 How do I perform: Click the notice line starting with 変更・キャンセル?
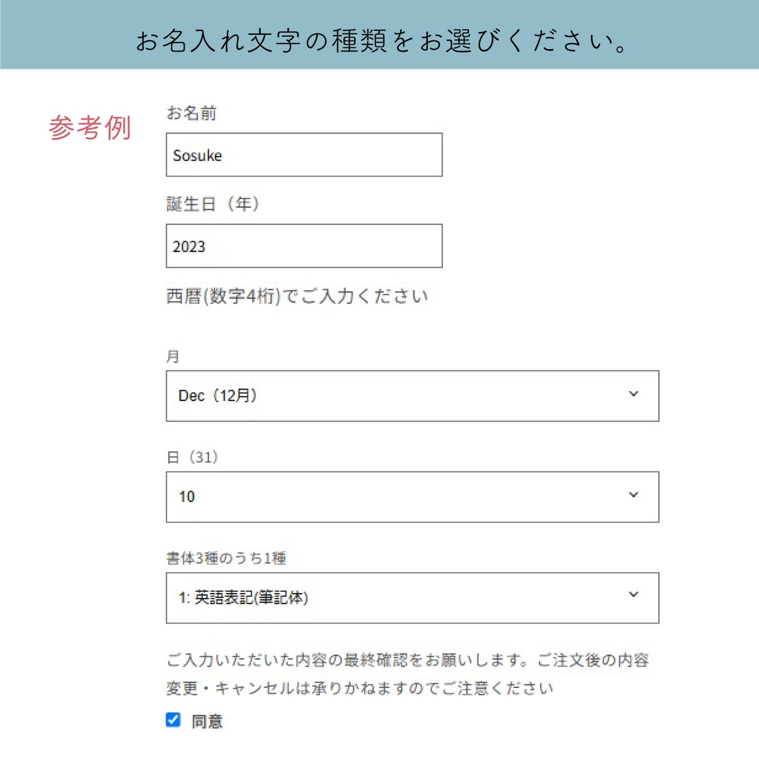pyautogui.click(x=359, y=688)
